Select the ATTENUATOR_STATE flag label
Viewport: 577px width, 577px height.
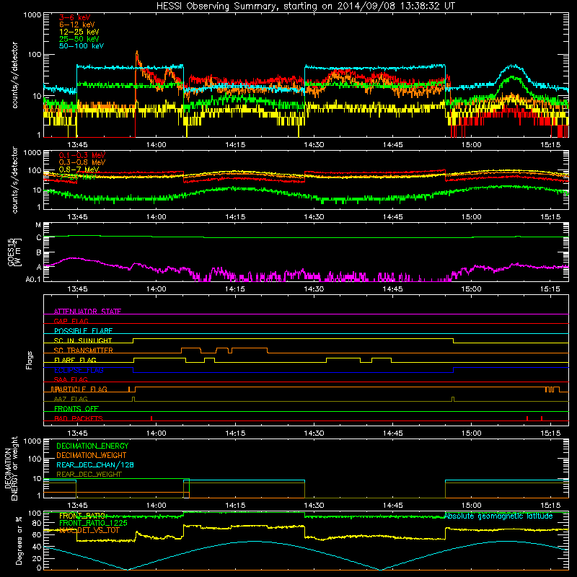click(x=87, y=312)
